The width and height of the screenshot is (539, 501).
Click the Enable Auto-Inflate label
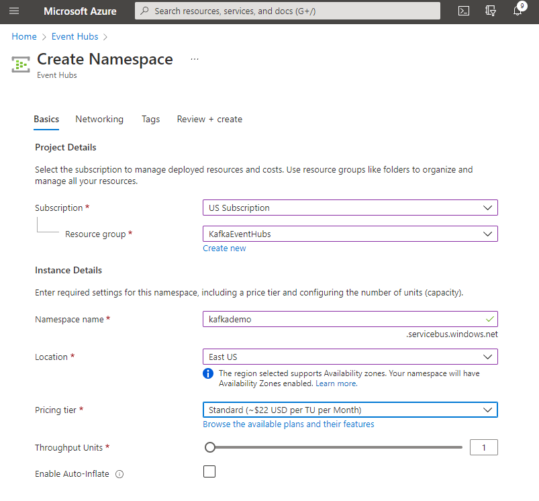(72, 474)
